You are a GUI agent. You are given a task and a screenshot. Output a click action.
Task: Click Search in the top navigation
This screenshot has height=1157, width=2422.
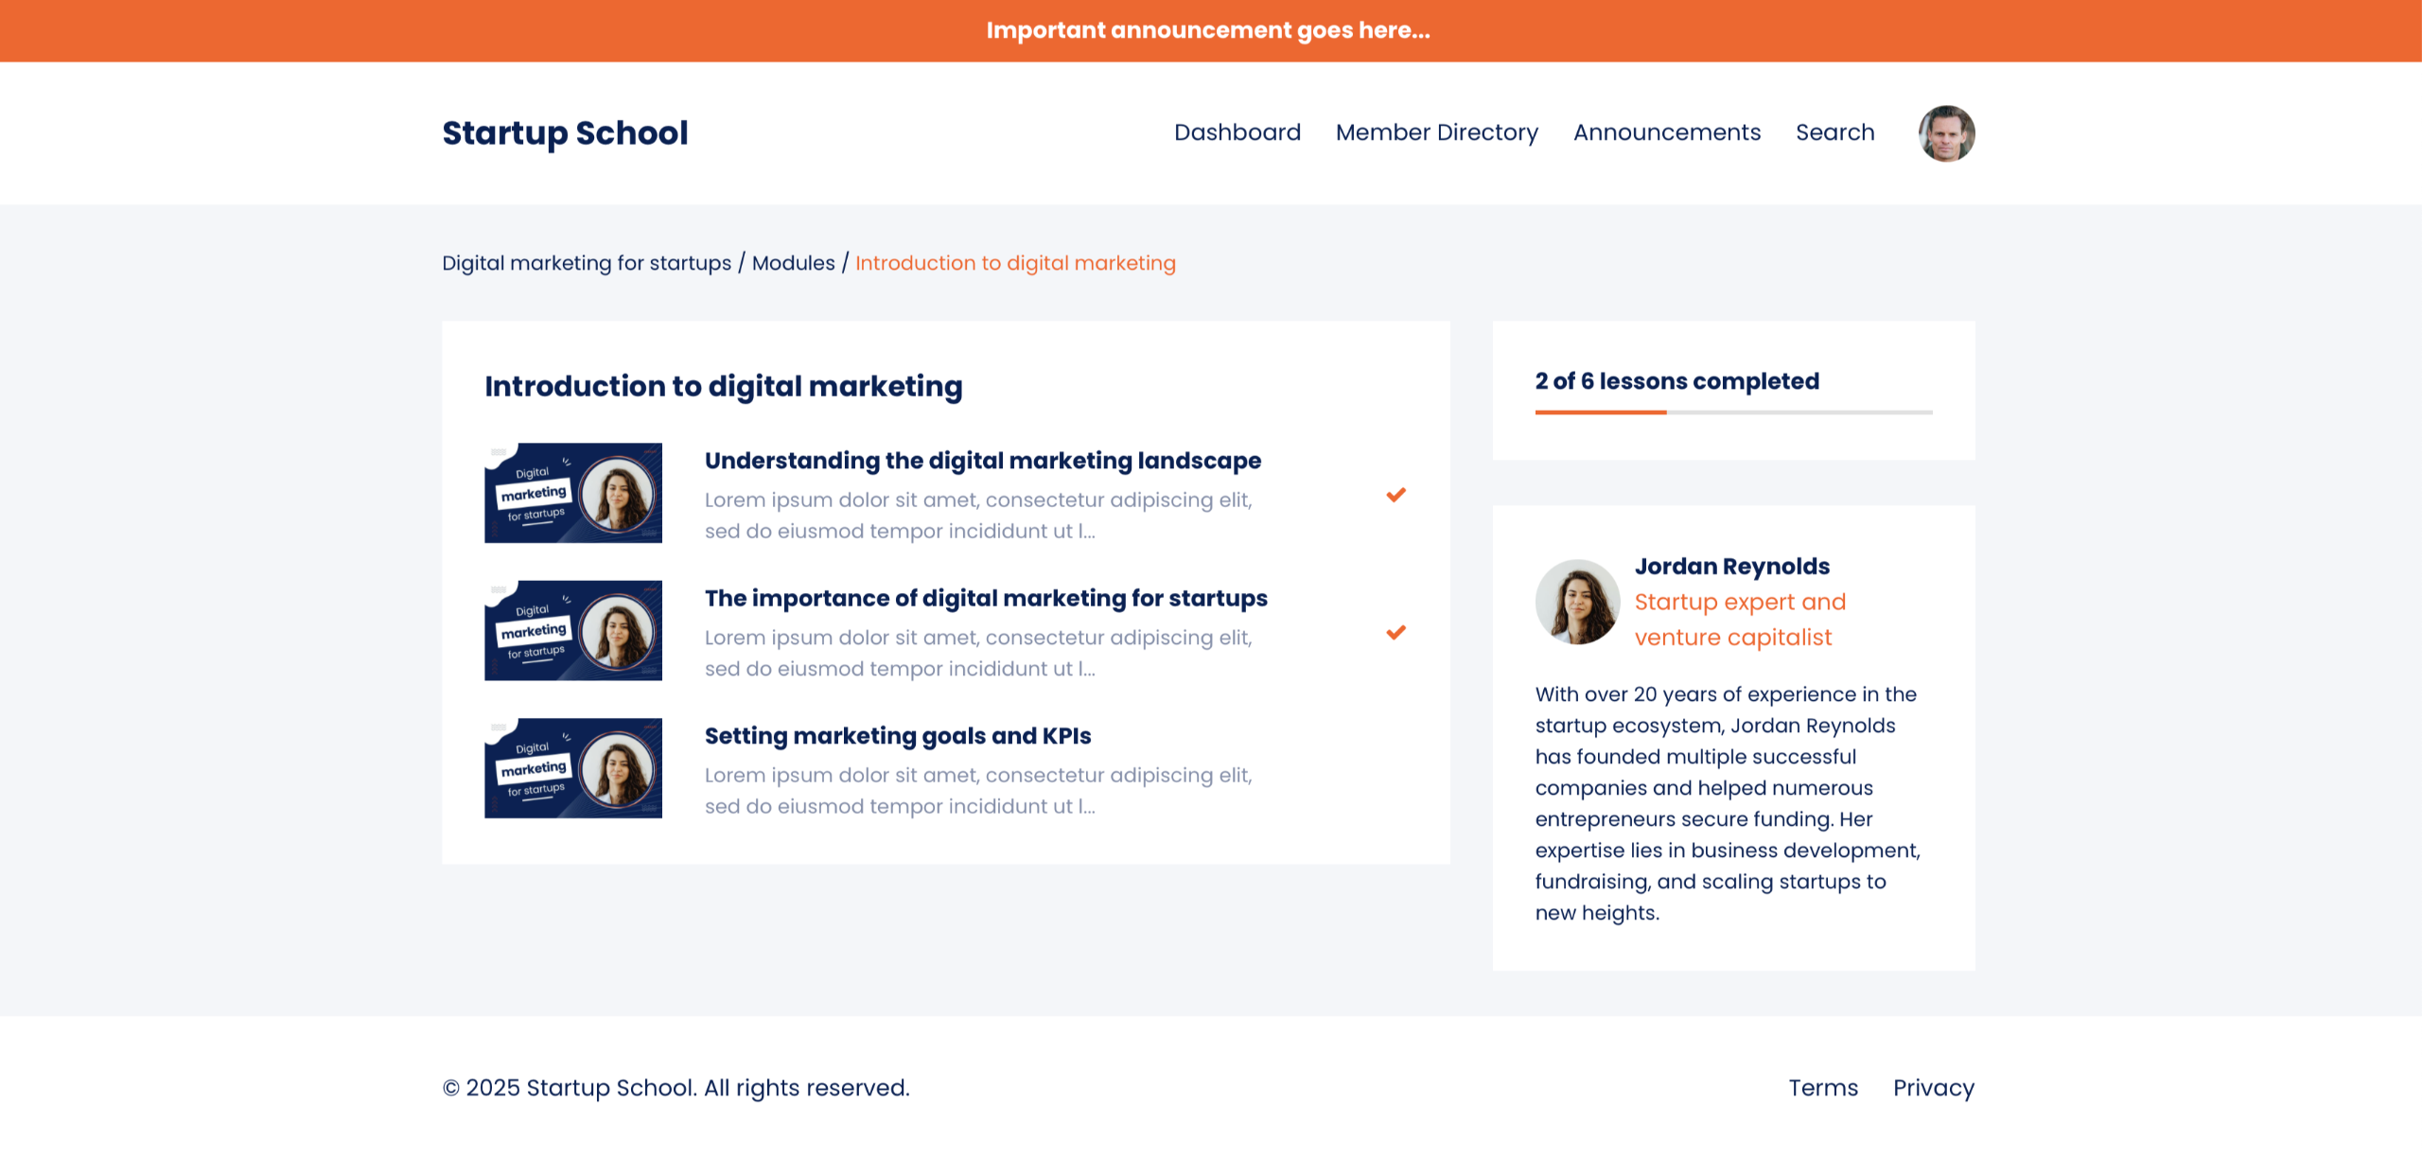[1834, 132]
